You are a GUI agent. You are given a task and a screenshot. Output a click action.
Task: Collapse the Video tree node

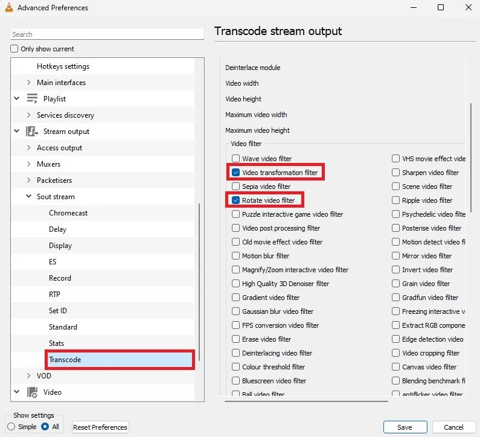coord(17,392)
